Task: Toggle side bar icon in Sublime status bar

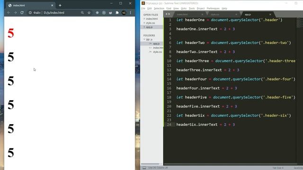Action: (x=144, y=168)
